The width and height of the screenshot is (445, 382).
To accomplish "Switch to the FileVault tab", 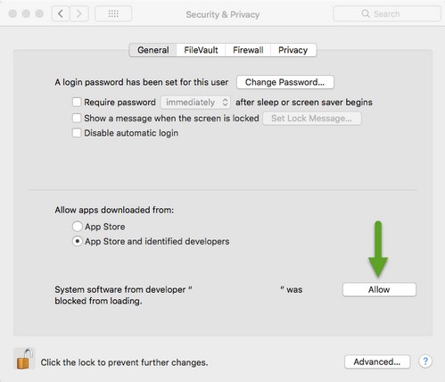I will (201, 50).
